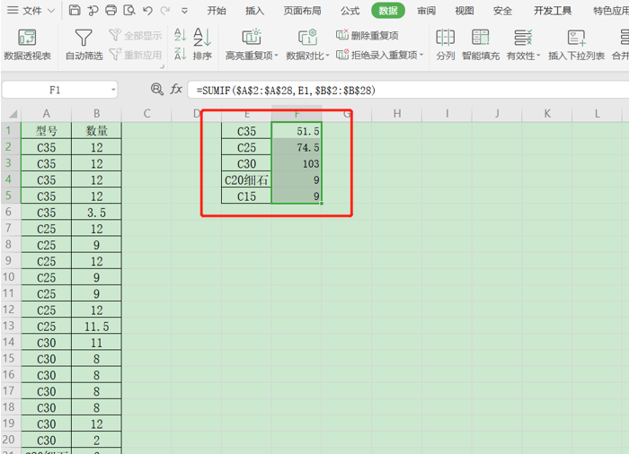Click cell B13 with value 11.5
Screen dimensions: 629x454
point(96,327)
